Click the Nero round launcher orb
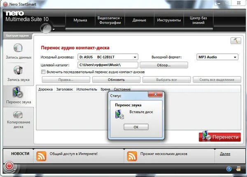The height and width of the screenshot is (177, 247). click(46, 28)
